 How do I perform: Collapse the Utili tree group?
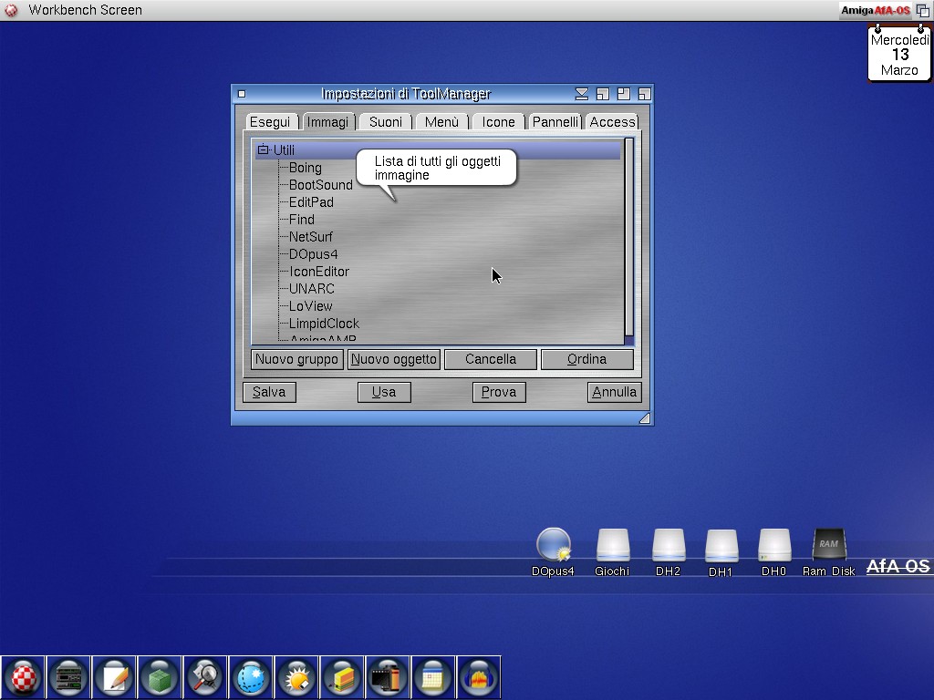[264, 150]
